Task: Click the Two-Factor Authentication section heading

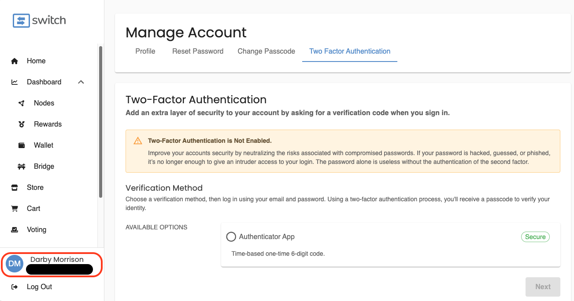Action: pos(196,100)
